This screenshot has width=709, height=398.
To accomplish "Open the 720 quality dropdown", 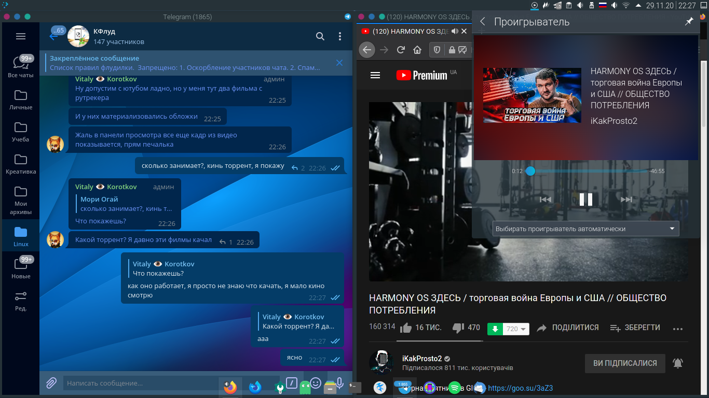I will click(516, 329).
